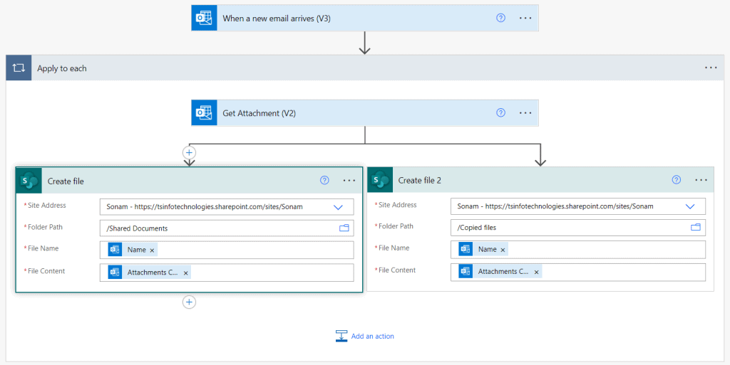Open more options for When a new email arrives
730x365 pixels.
coord(525,18)
